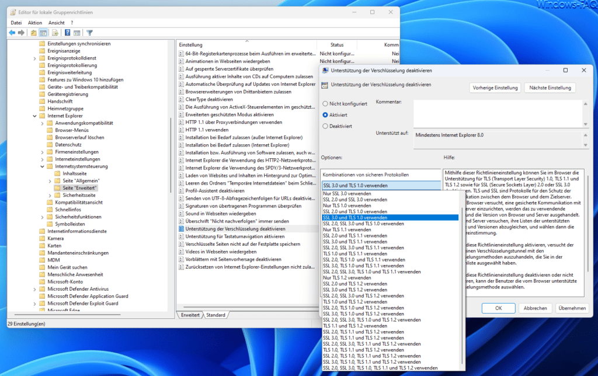The width and height of the screenshot is (598, 376).
Task: Click the show/hide action pane icon
Action: tap(77, 33)
